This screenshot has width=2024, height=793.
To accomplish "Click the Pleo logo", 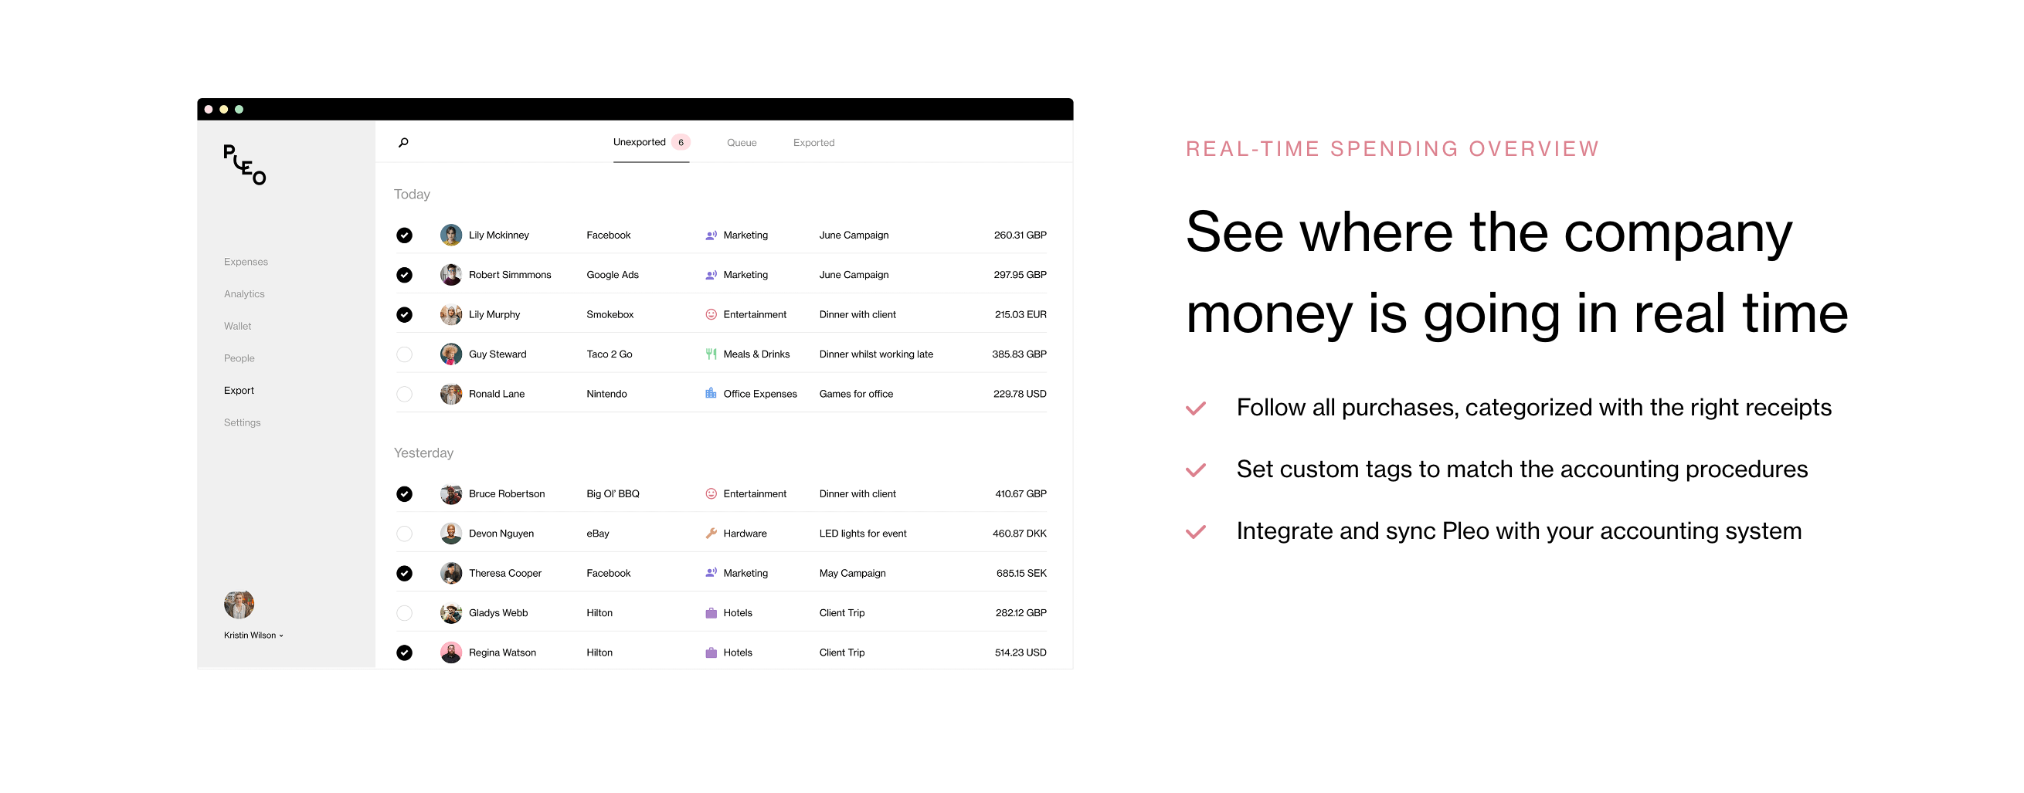I will pyautogui.click(x=244, y=165).
